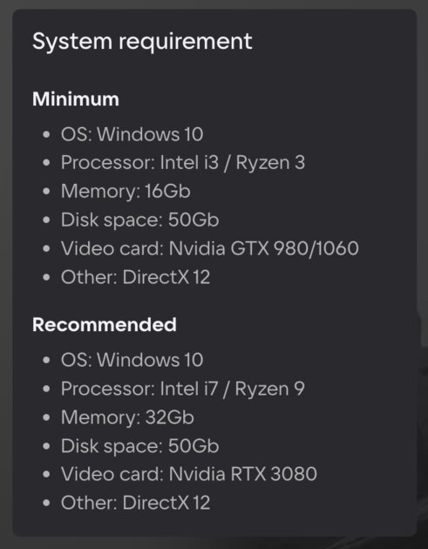Select the Recommended section heading
This screenshot has height=549, width=428.
coord(105,325)
